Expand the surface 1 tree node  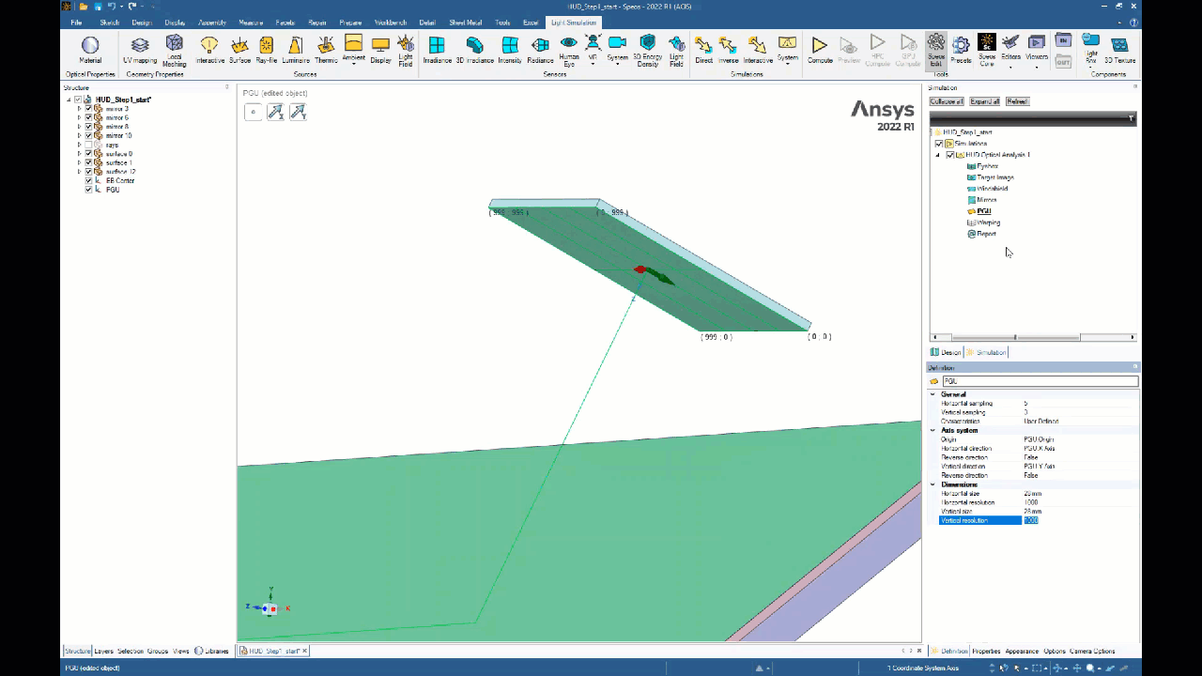[79, 162]
